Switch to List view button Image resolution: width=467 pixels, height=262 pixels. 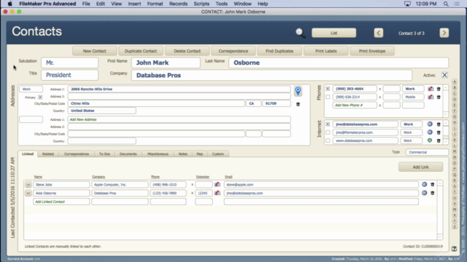tap(333, 33)
